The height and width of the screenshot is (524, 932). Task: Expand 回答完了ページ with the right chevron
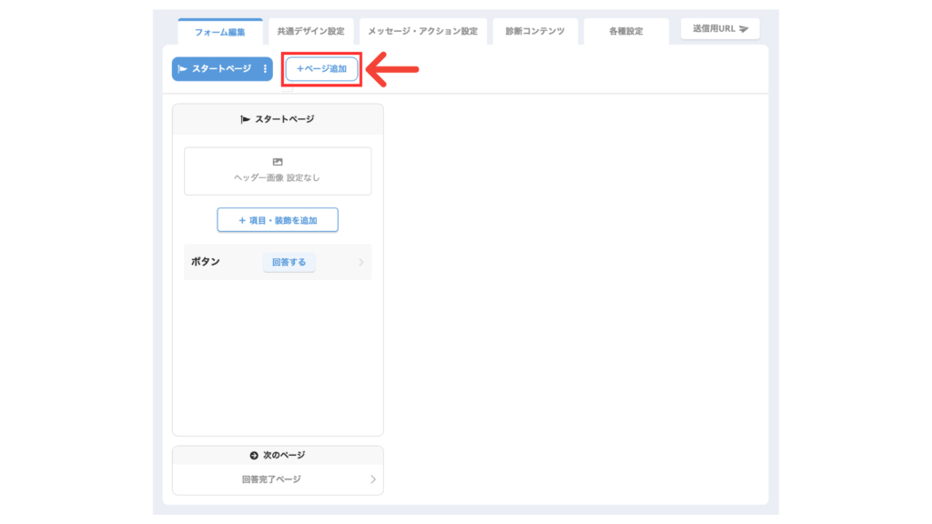click(372, 479)
